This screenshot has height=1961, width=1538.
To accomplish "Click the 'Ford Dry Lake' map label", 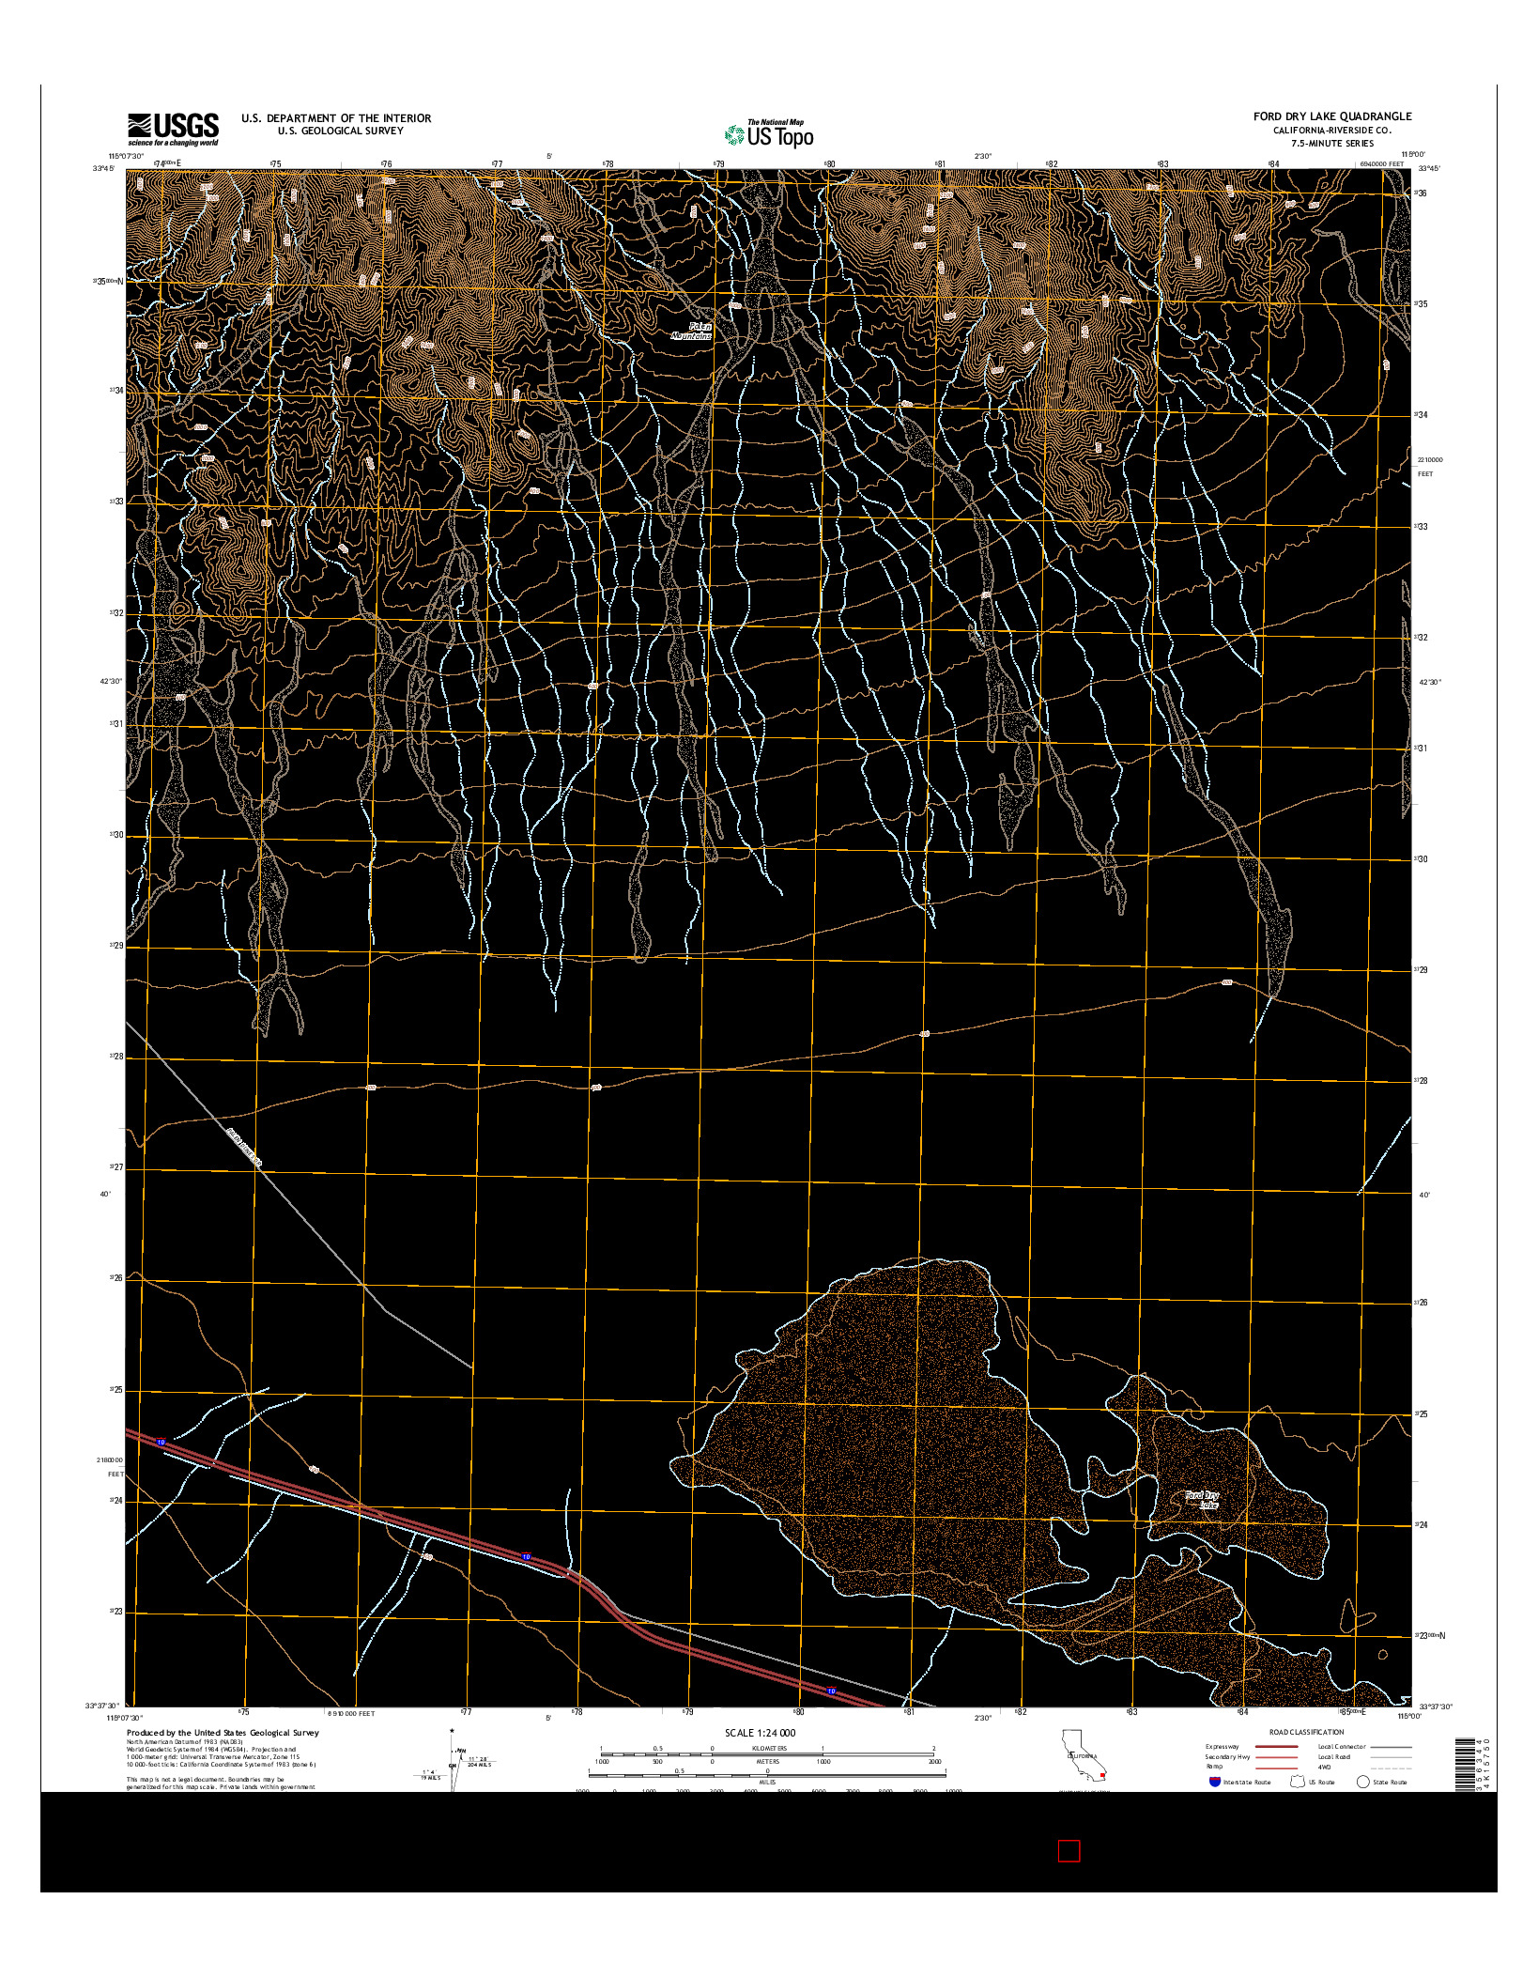I will [x=1202, y=1500].
